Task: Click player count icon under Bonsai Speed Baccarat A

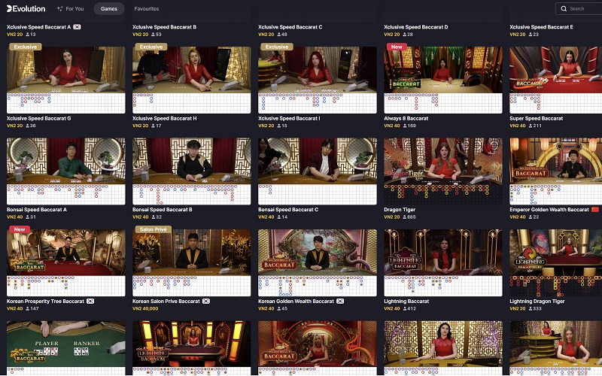Action: click(x=28, y=217)
